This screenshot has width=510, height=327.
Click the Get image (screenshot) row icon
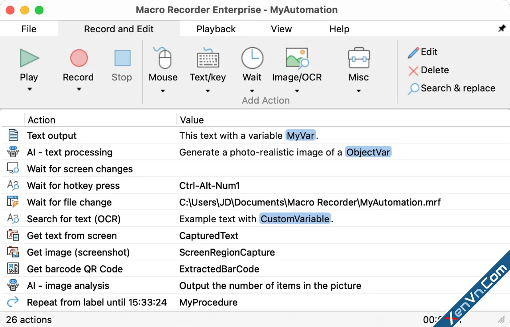(x=13, y=252)
